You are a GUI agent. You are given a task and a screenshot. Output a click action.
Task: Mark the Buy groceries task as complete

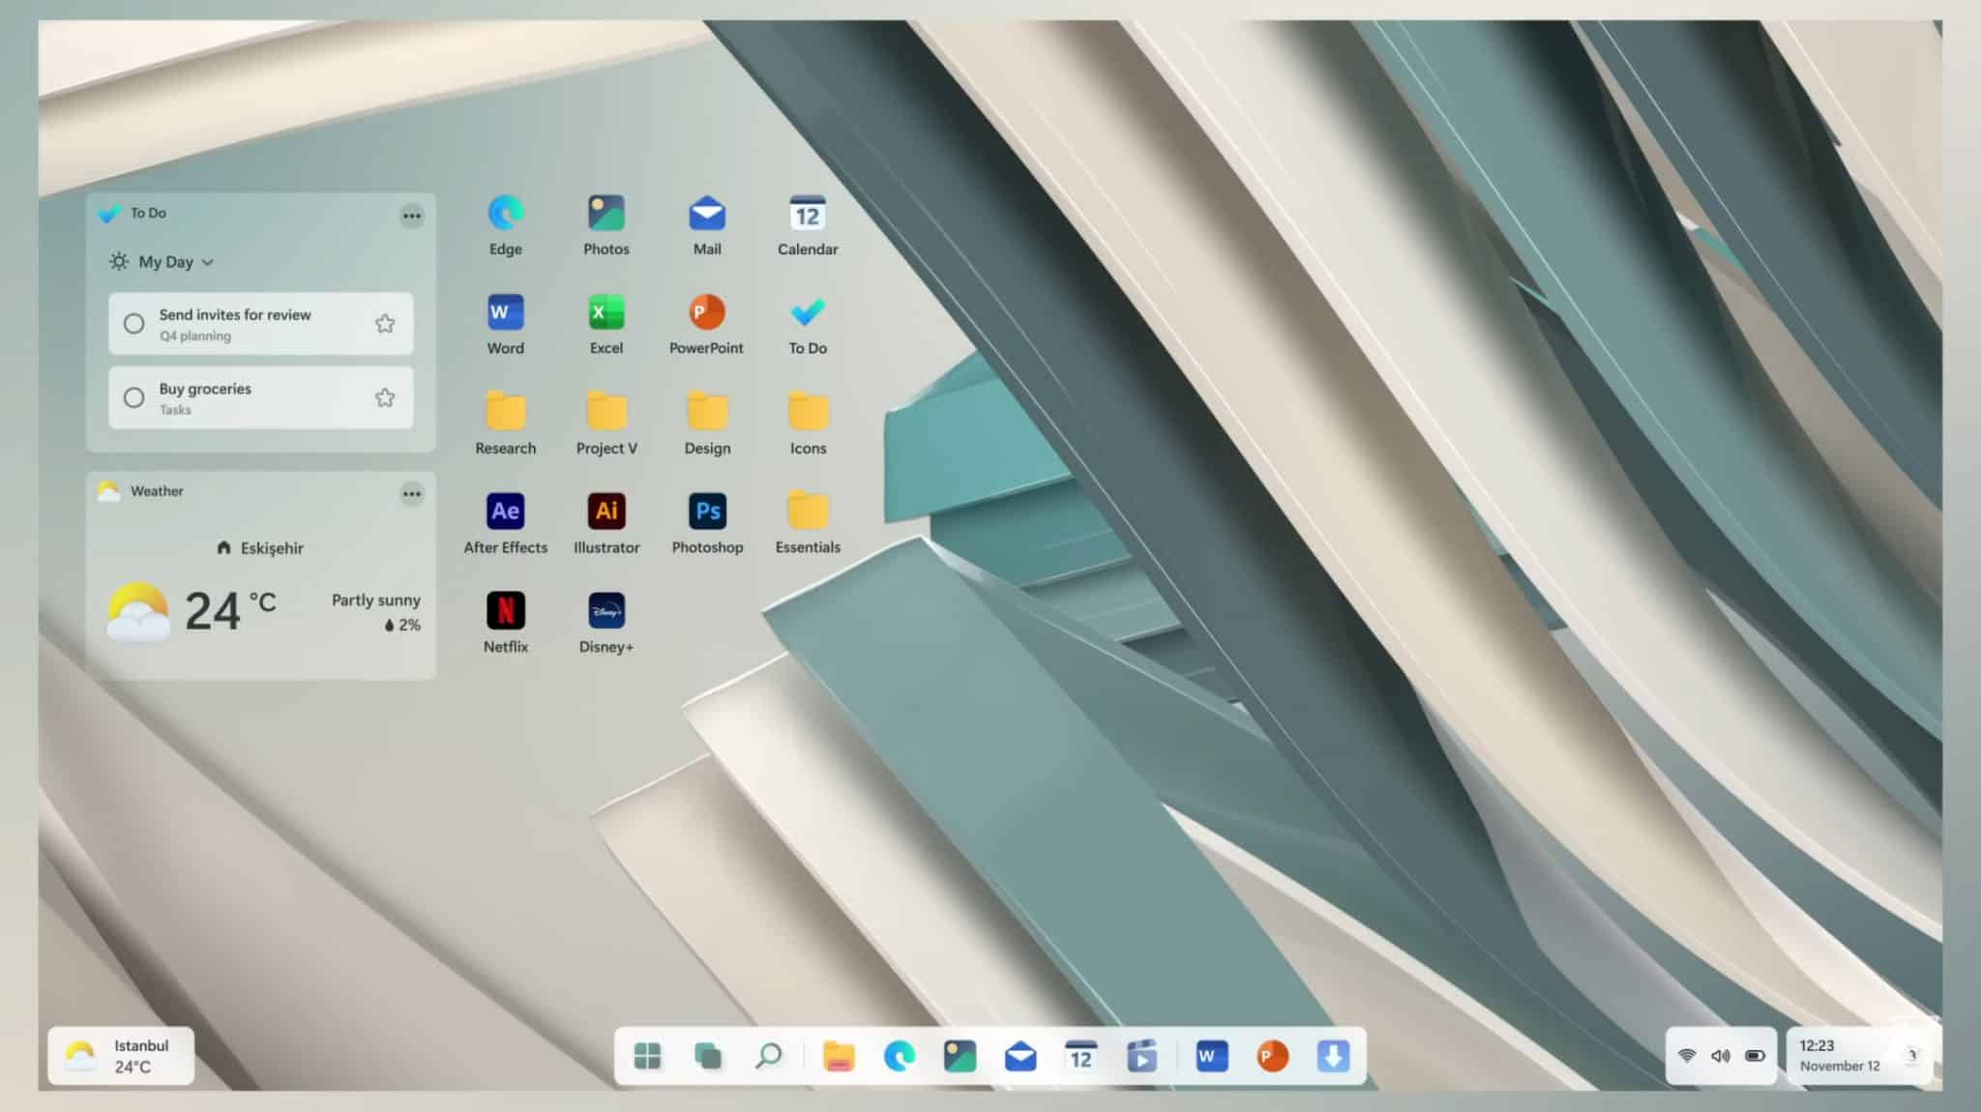pos(134,396)
